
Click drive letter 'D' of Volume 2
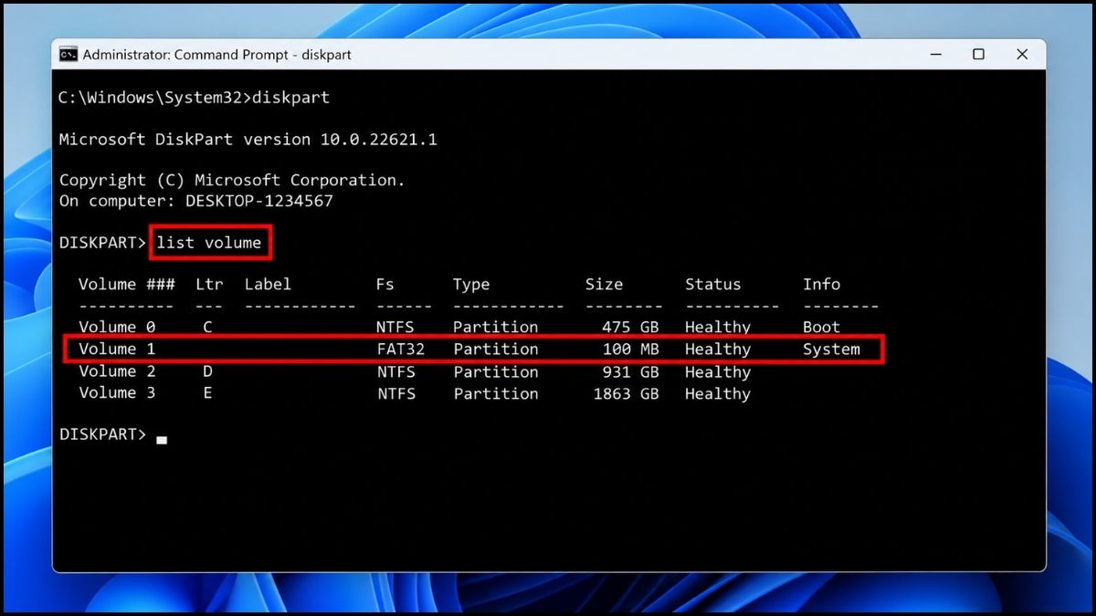tap(208, 371)
